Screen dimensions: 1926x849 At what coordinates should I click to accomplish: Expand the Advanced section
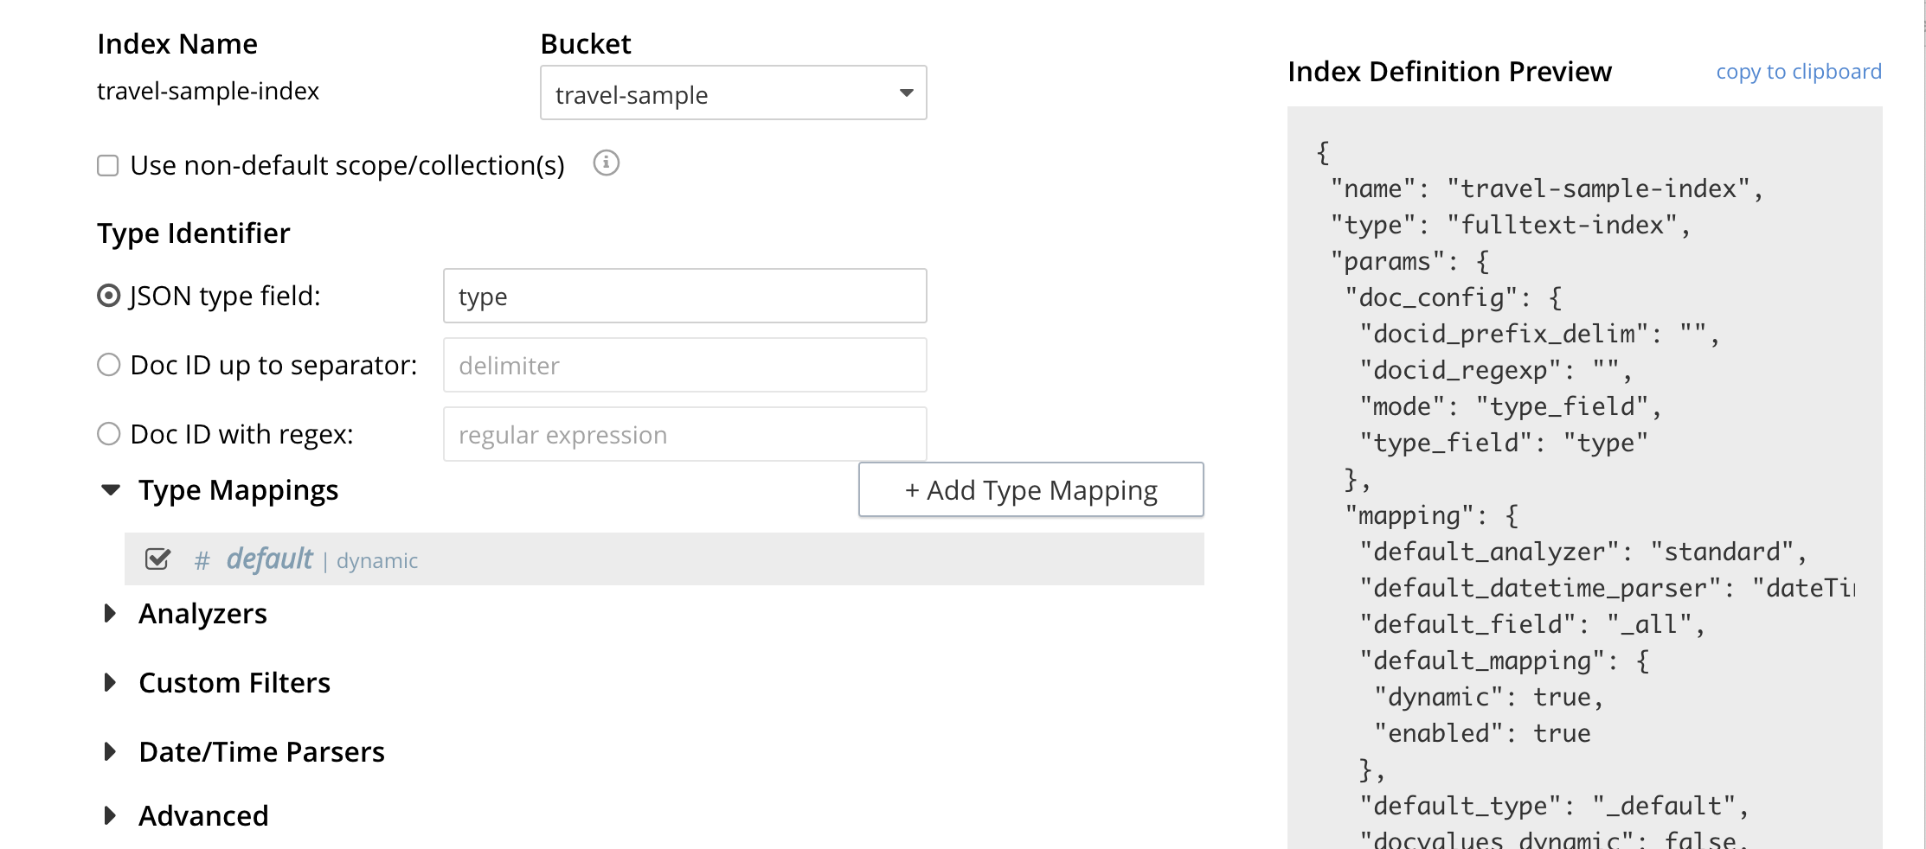click(111, 816)
